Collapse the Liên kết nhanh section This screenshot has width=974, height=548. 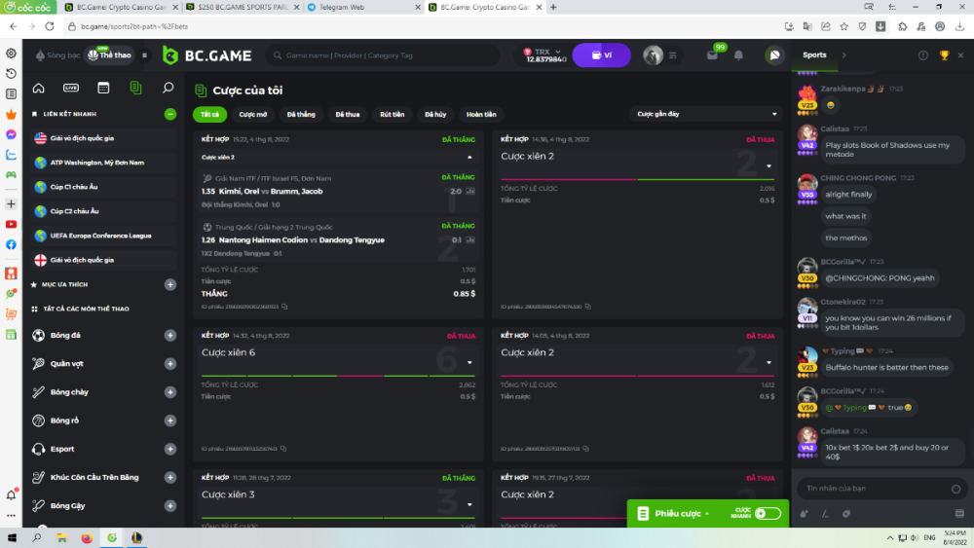point(170,114)
